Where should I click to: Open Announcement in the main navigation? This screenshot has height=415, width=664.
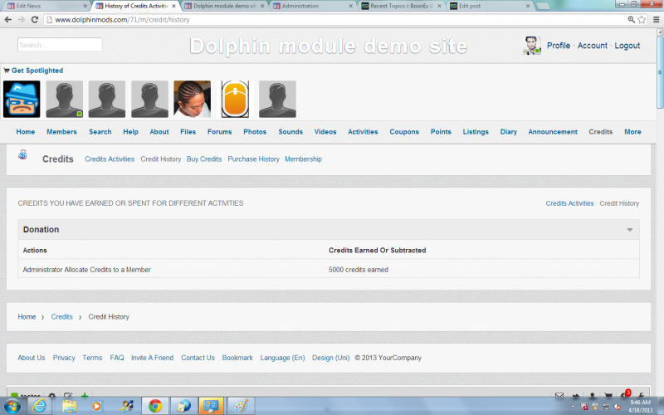pos(553,132)
